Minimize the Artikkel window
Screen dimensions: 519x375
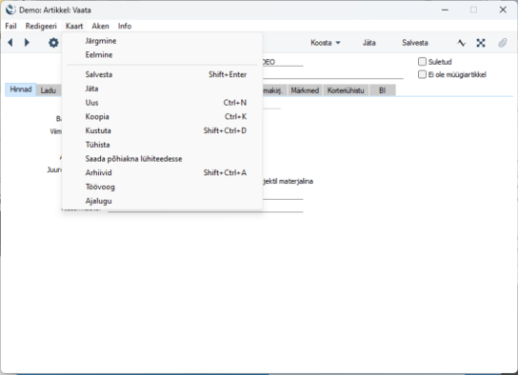445,10
